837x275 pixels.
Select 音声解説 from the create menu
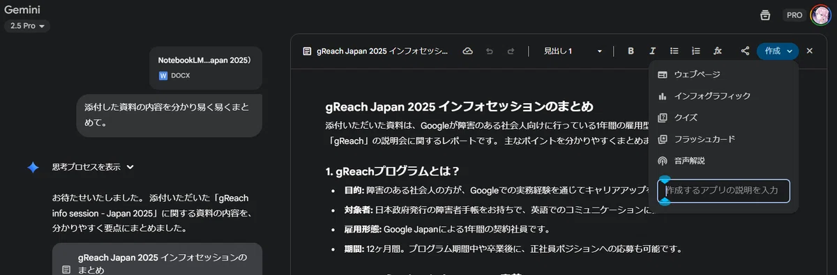click(x=723, y=161)
